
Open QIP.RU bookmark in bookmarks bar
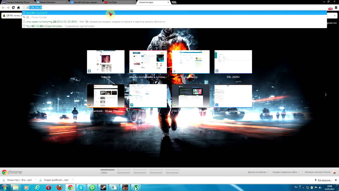click(12, 16)
